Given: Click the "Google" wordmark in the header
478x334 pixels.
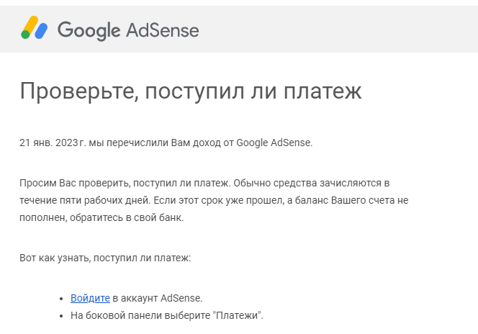Looking at the screenshot, I should 89,30.
